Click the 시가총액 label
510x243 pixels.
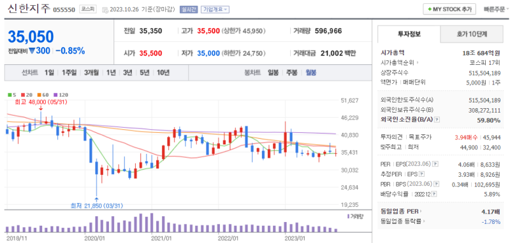click(392, 53)
